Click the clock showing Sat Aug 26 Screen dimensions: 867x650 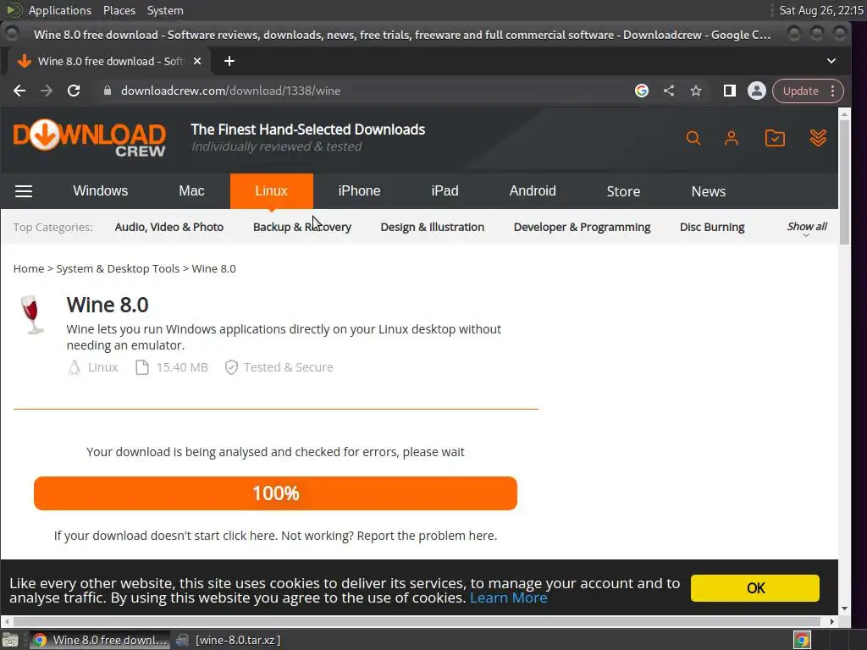821,10
